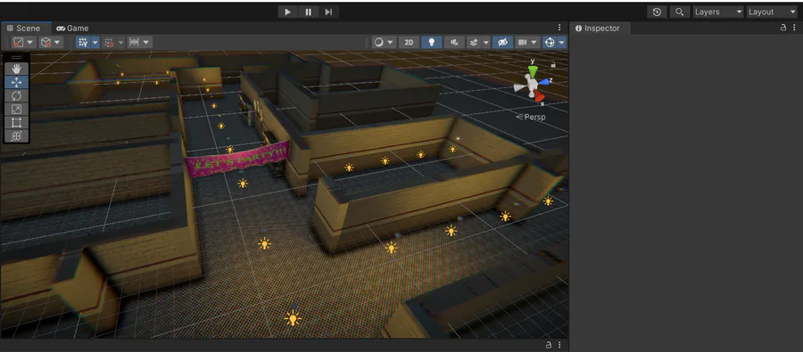Screen dimensions: 803x352
Task: Click the blue Z axis gizmo cone
Action: pyautogui.click(x=543, y=82)
